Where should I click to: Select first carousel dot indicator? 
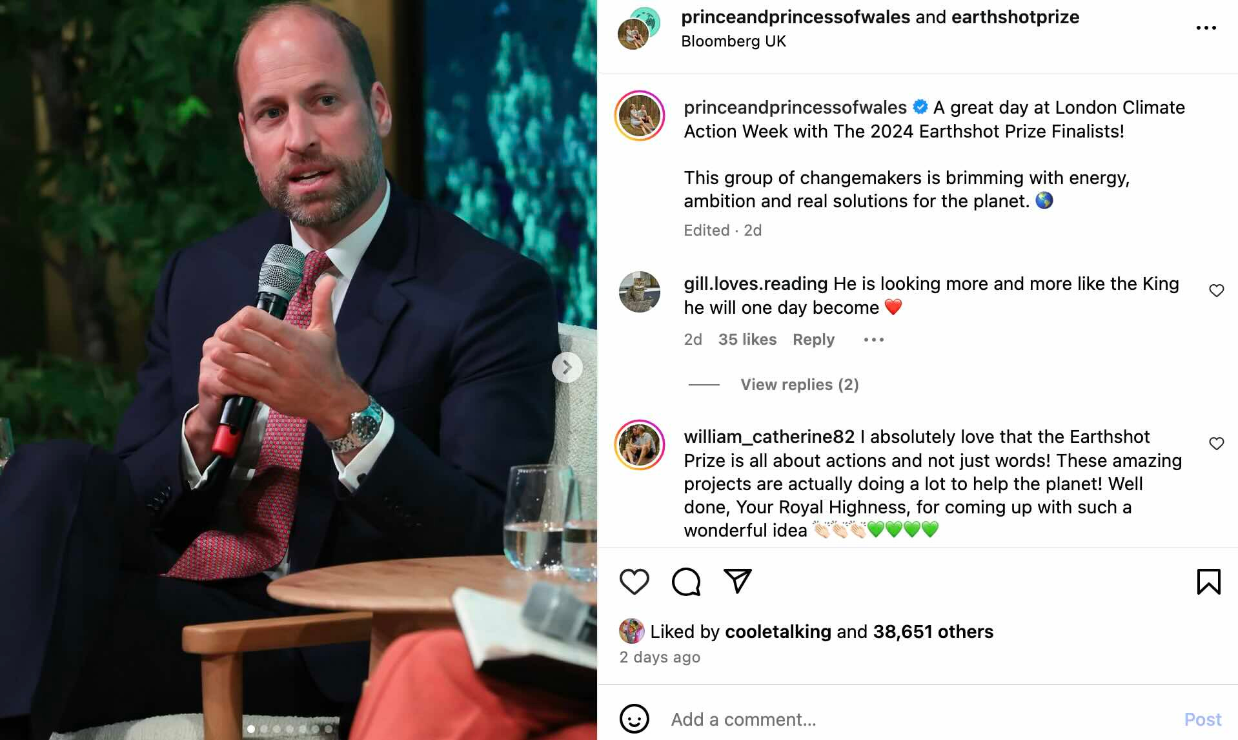click(x=251, y=729)
